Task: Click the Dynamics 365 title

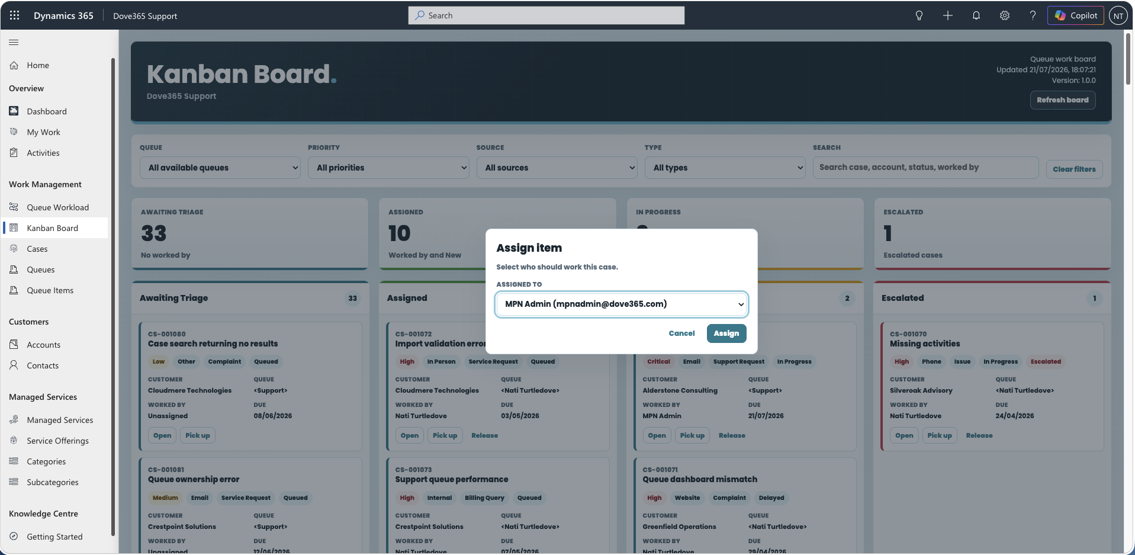Action: 63,16
